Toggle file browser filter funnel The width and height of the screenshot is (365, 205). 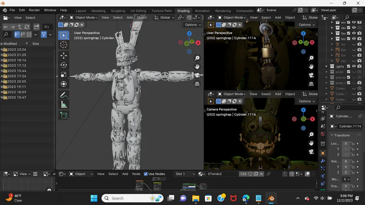pos(44,34)
